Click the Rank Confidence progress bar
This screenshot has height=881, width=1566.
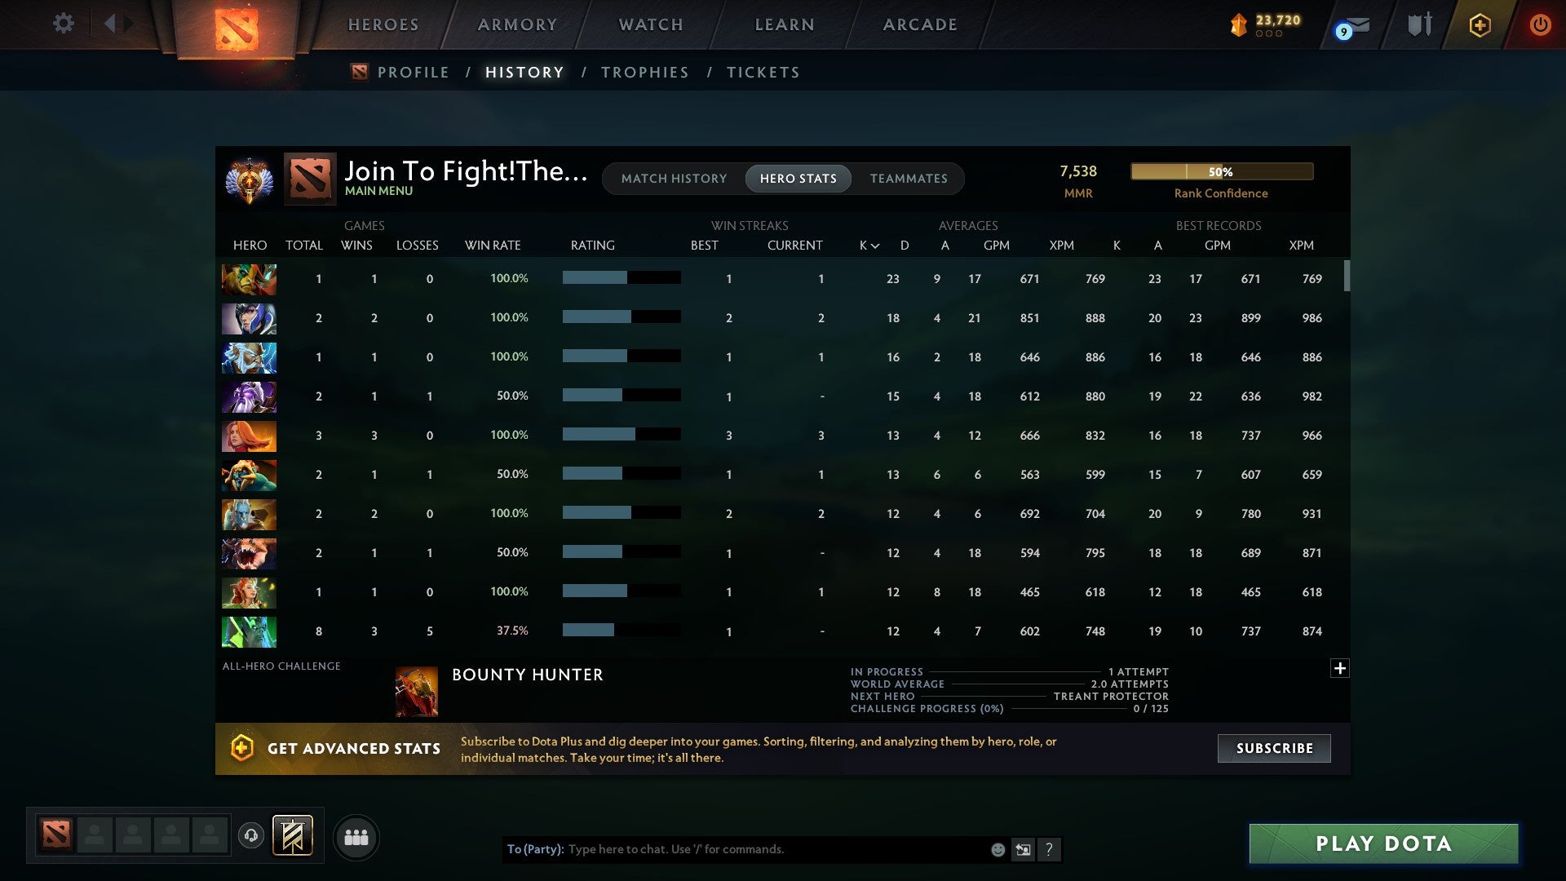pos(1221,171)
